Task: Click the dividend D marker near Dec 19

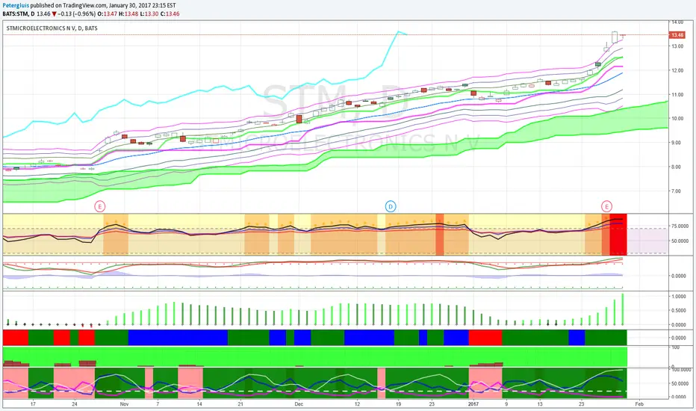Action: (390, 206)
